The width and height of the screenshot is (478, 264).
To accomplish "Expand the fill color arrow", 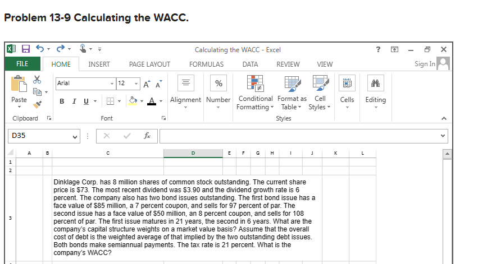I will coord(142,101).
